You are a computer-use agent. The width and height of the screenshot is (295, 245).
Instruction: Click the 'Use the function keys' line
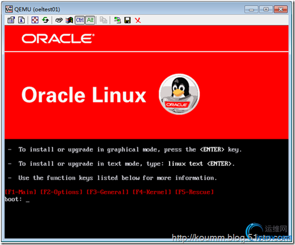point(113,178)
